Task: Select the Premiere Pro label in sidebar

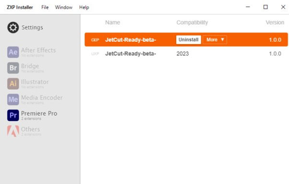Action: [x=39, y=113]
